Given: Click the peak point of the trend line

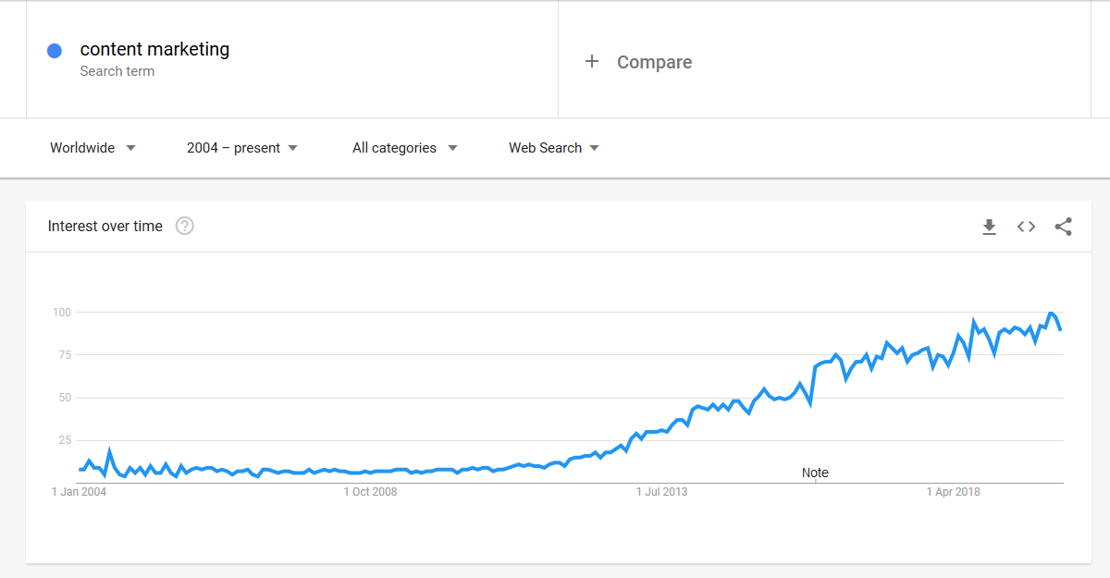Looking at the screenshot, I should (1052, 314).
